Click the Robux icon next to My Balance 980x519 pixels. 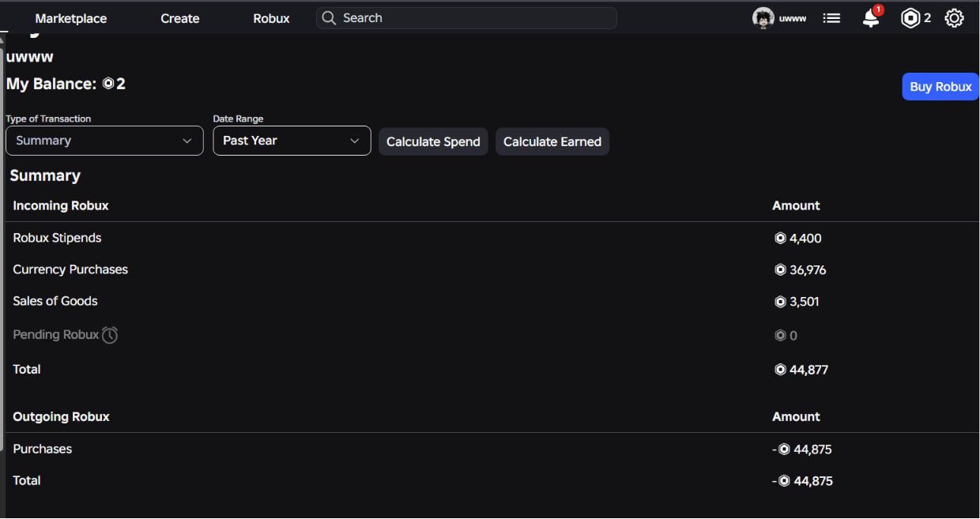click(108, 84)
